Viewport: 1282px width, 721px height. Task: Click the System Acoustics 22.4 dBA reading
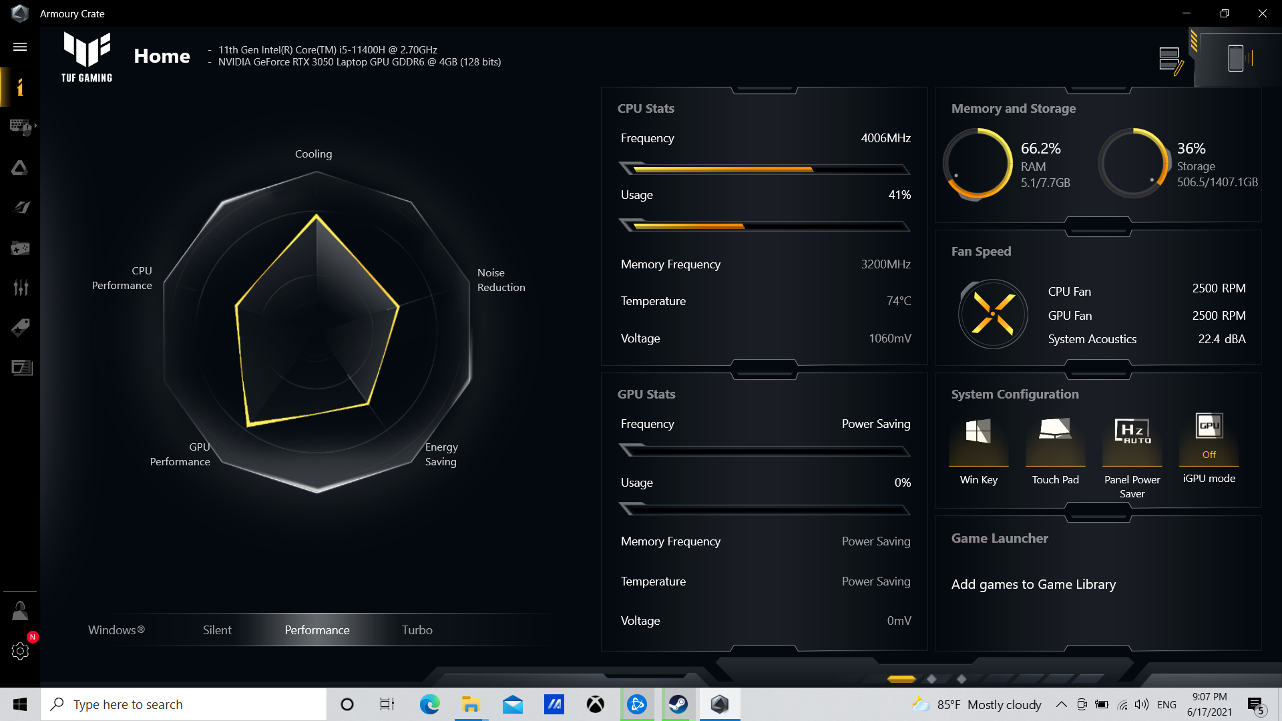(x=1222, y=339)
